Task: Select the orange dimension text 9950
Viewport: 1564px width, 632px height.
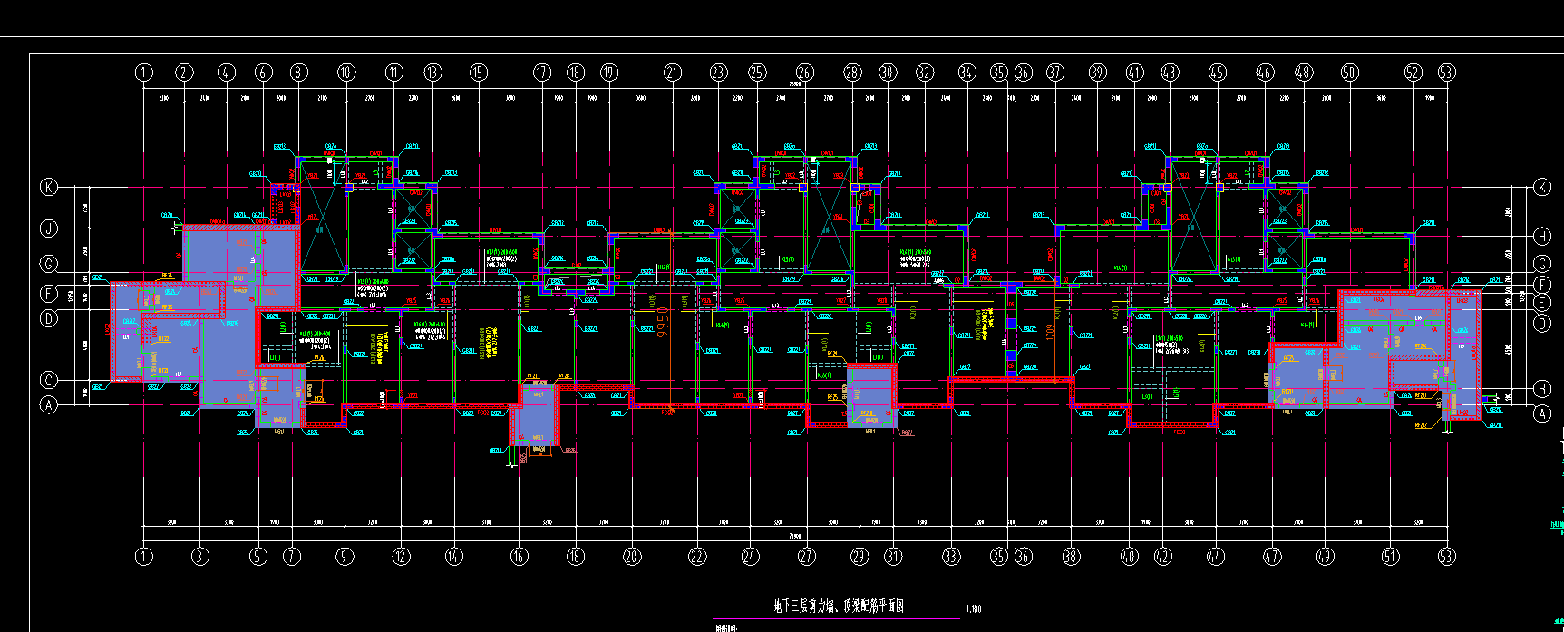Action: click(x=663, y=323)
